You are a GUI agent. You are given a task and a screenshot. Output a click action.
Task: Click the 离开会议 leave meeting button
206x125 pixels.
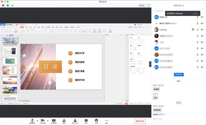[140, 121]
